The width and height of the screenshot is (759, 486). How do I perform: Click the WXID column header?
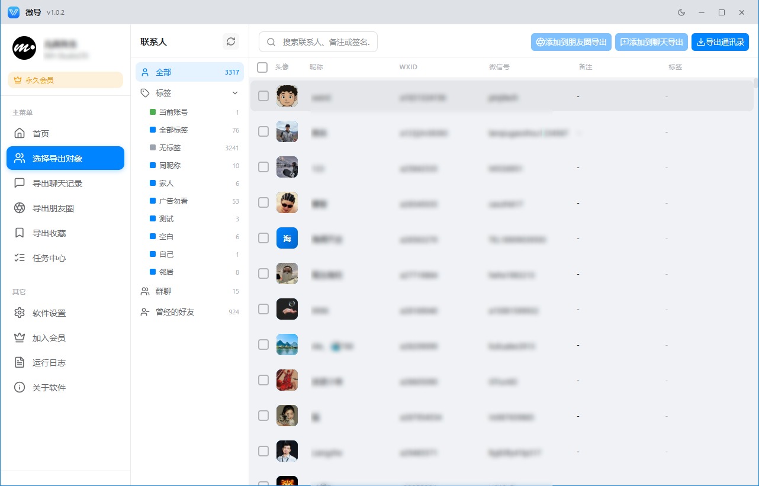click(409, 67)
